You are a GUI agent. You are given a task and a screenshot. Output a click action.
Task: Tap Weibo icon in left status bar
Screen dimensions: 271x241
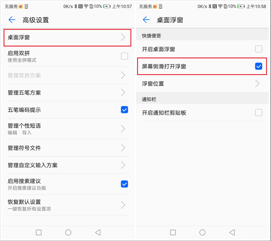tap(21, 7)
